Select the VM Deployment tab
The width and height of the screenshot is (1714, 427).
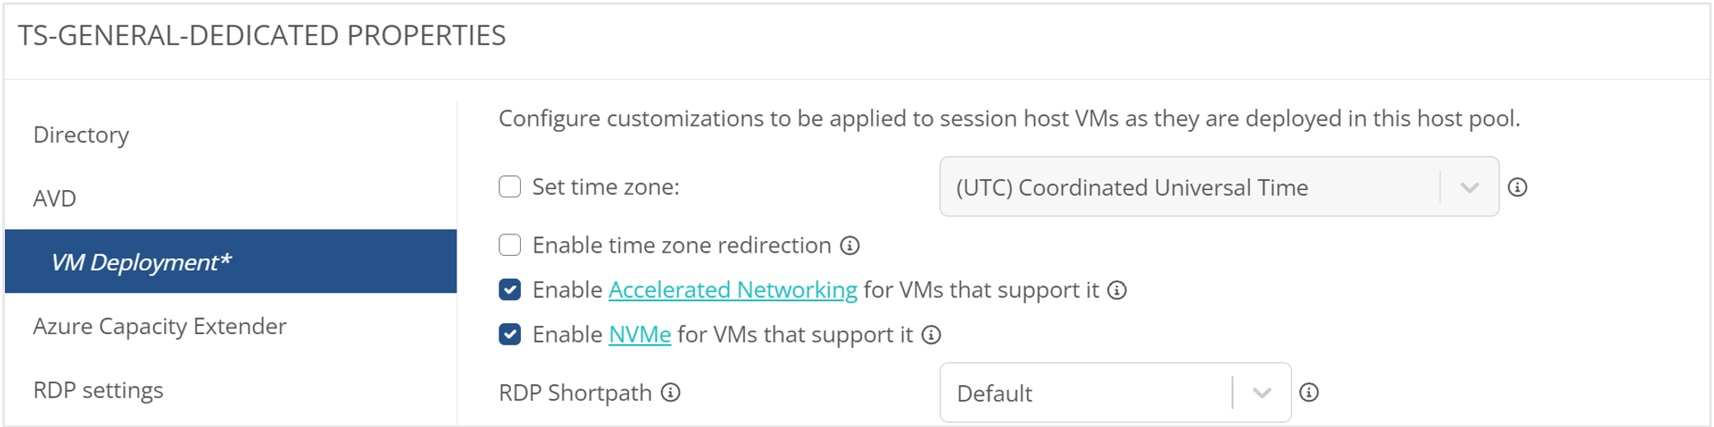tap(141, 262)
